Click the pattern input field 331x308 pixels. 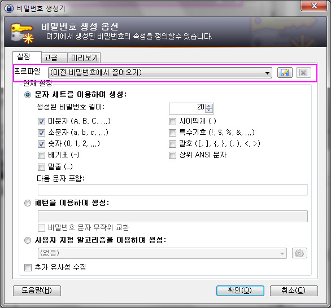click(x=173, y=216)
